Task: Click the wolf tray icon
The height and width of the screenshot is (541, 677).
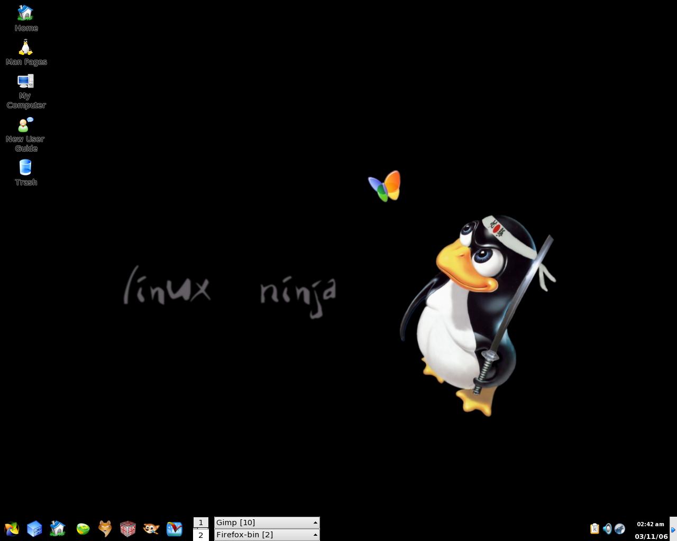Action: click(x=620, y=528)
